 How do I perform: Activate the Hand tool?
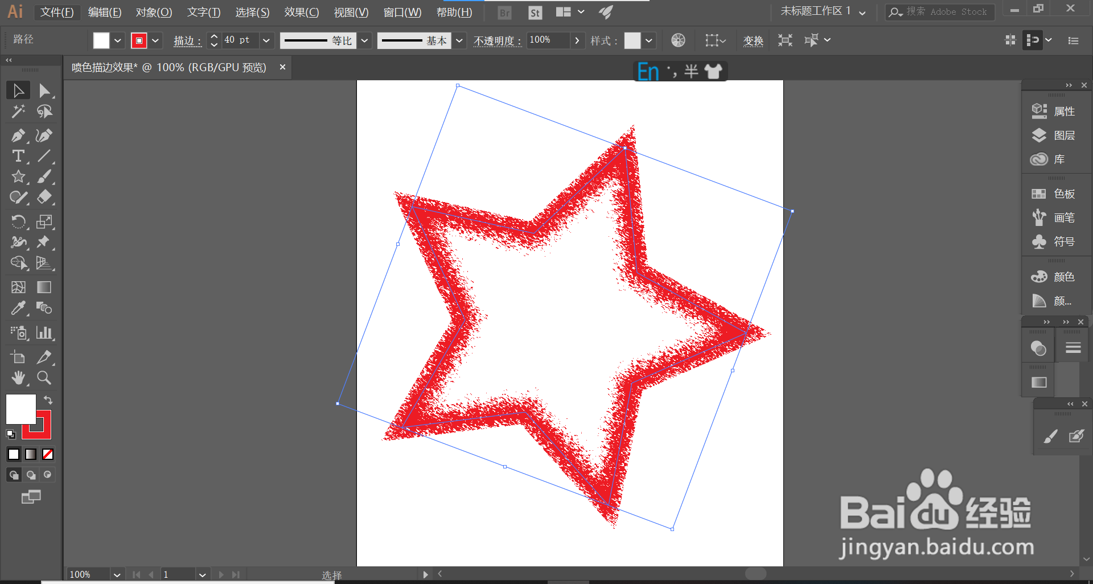[18, 377]
